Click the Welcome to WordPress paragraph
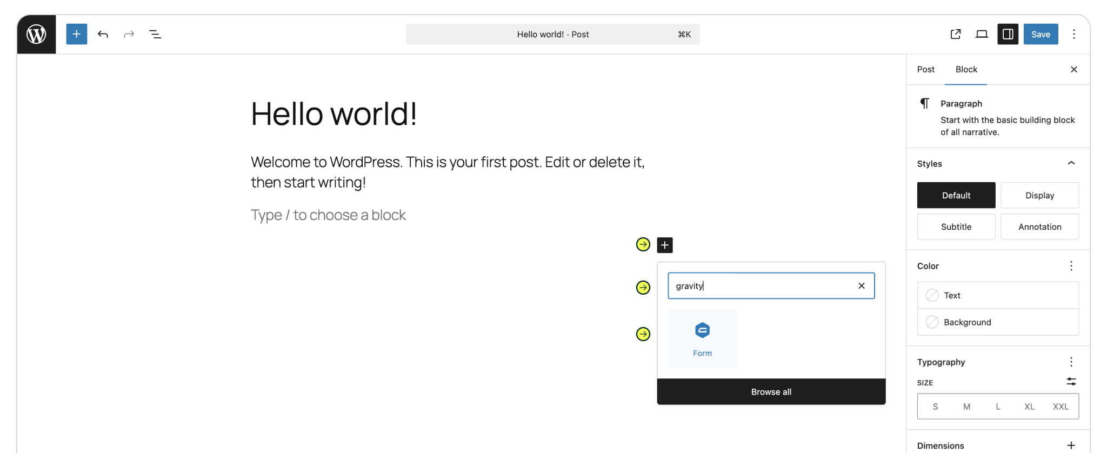This screenshot has height=453, width=1107. pyautogui.click(x=448, y=172)
